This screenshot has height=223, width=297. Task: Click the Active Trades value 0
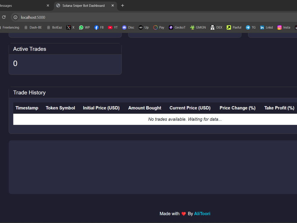[x=15, y=64]
